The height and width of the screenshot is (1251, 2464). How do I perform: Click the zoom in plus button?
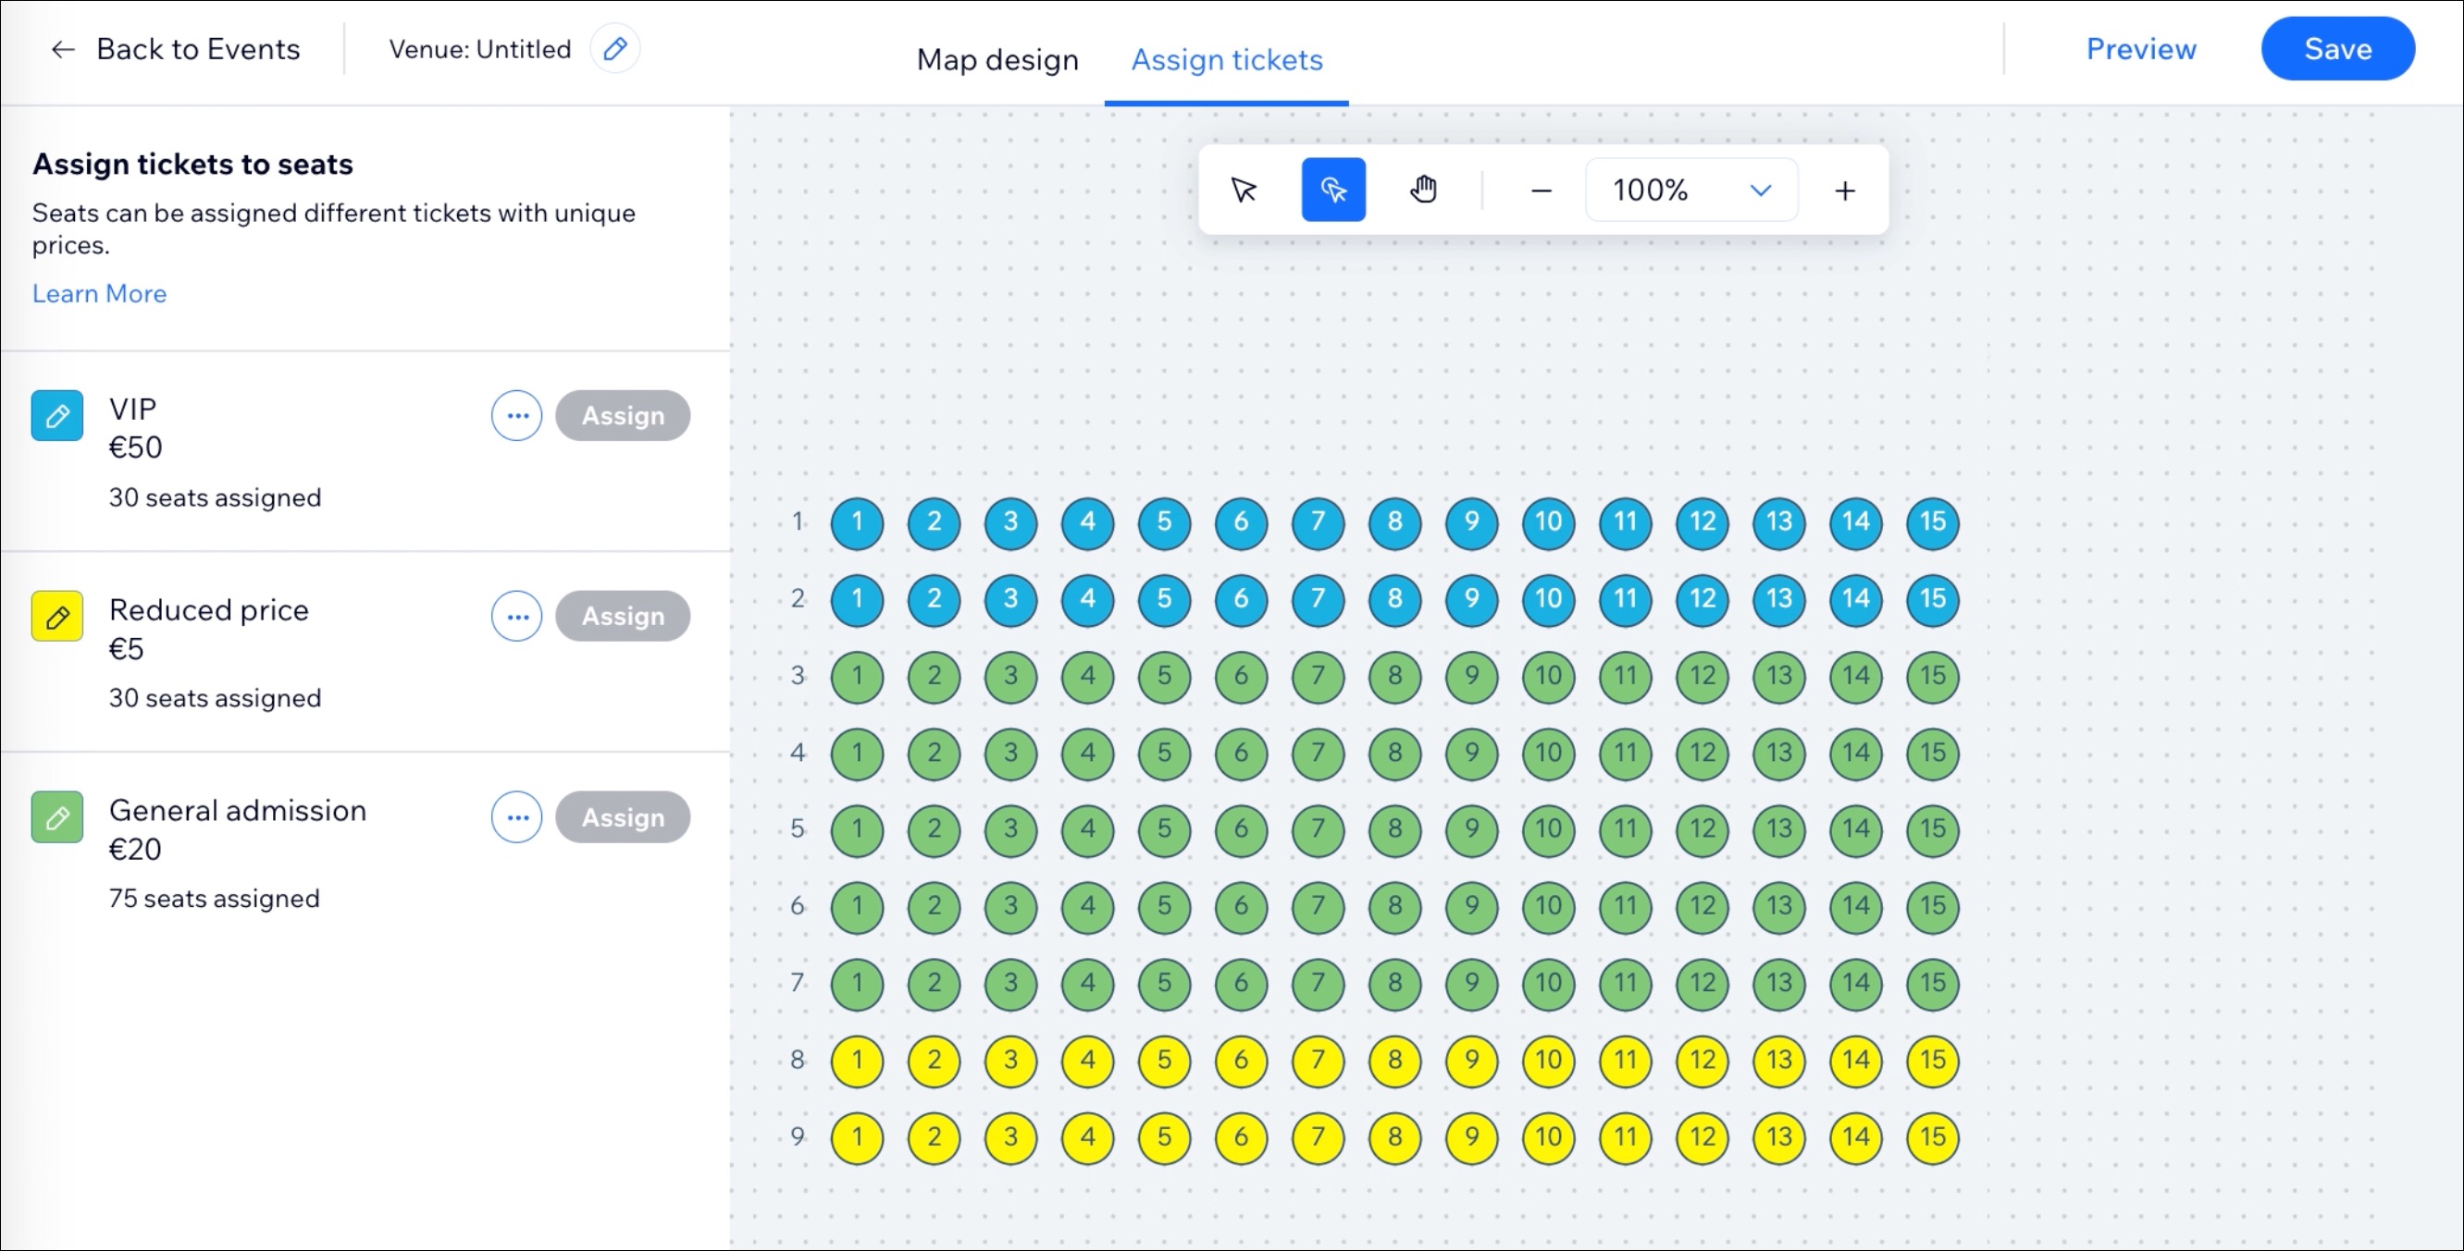click(x=1843, y=190)
